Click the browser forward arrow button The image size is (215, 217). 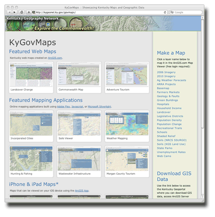click(15, 12)
